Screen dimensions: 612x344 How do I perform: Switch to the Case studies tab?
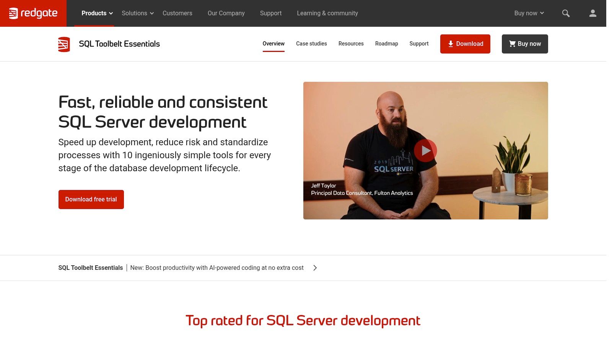(x=311, y=44)
